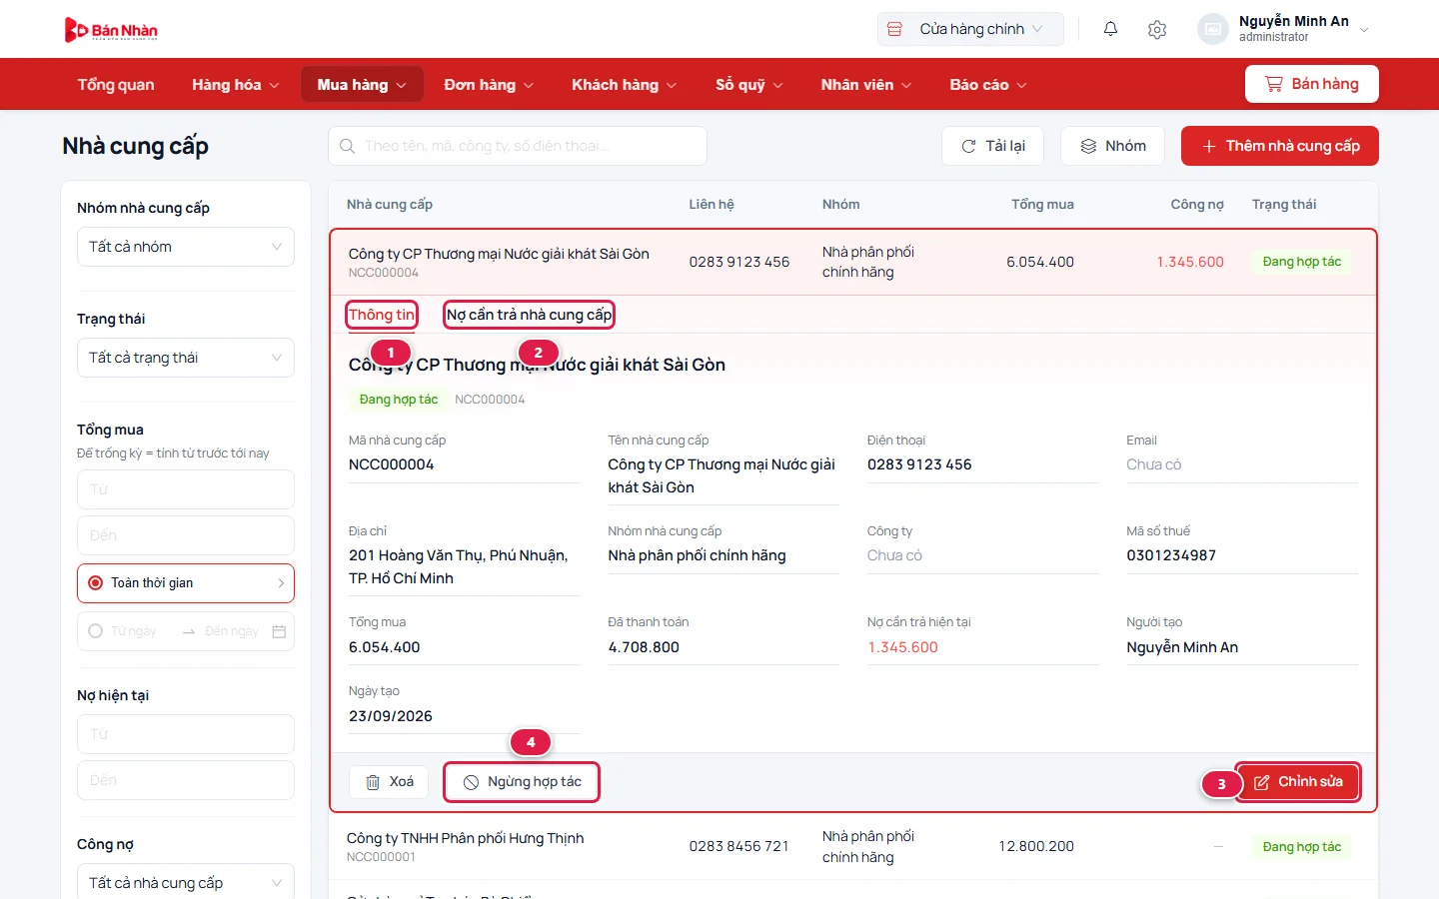Click the store icon beside Cửa hàng chính
This screenshot has height=899, width=1439.
[895, 29]
